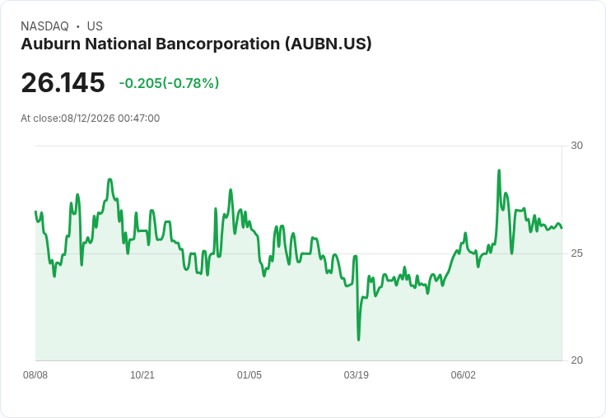
Task: Click the 08/08 date axis label
Action: click(x=35, y=375)
